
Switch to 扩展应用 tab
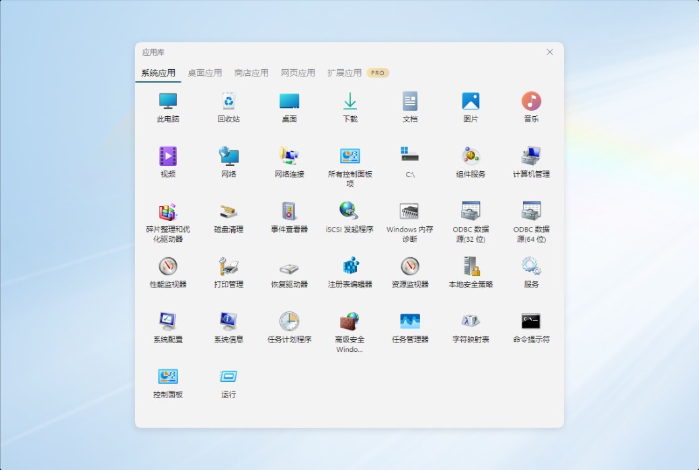pyautogui.click(x=344, y=73)
